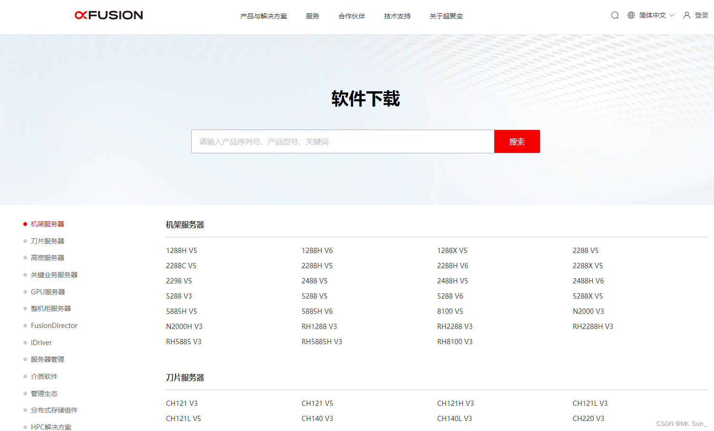
Task: Open the RH8100 V3 product link
Action: pyautogui.click(x=455, y=342)
